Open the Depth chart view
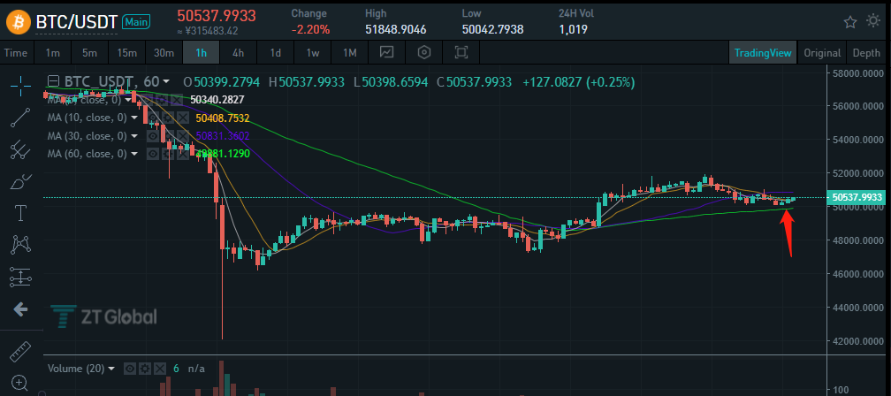This screenshot has height=396, width=891. pyautogui.click(x=866, y=53)
